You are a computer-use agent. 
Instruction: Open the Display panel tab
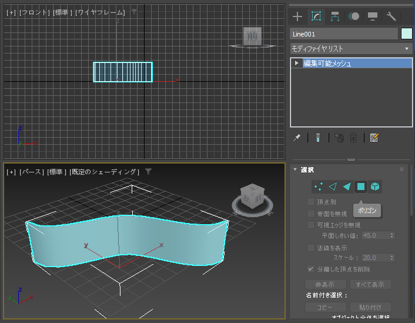click(373, 16)
